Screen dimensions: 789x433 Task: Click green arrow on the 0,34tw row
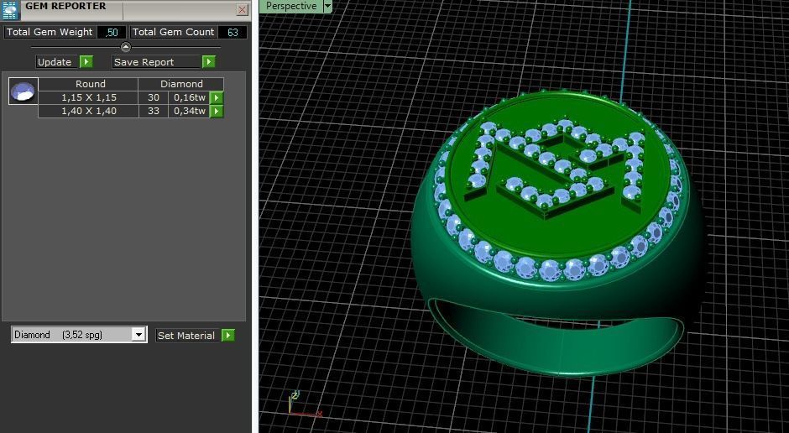coord(217,111)
